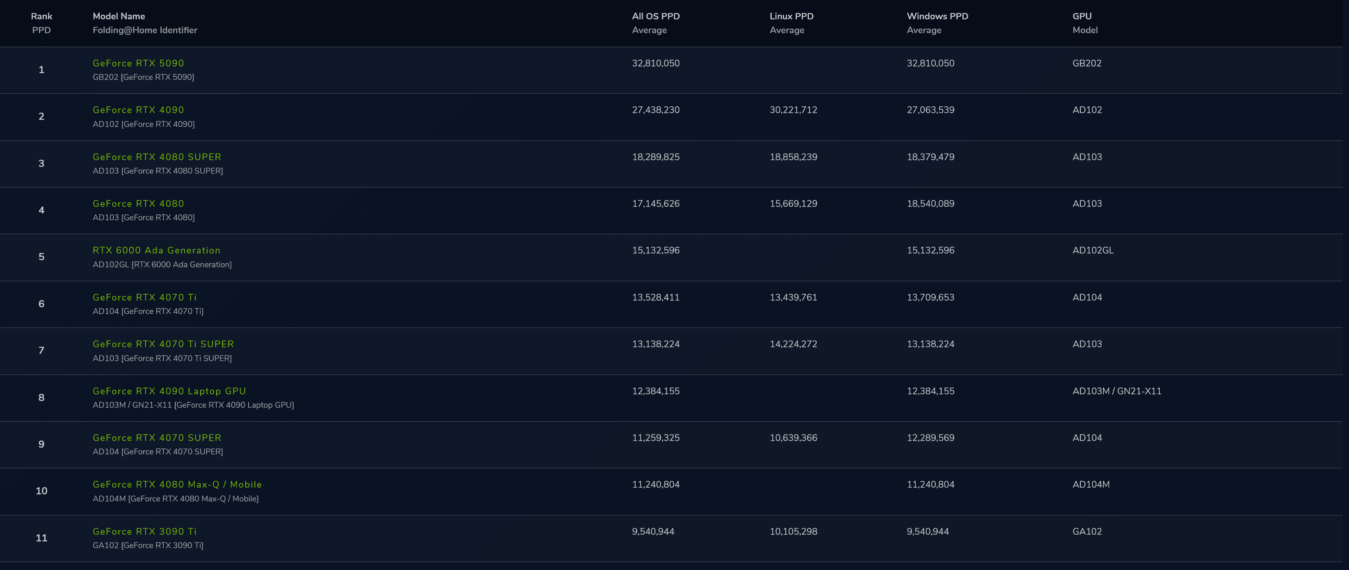Select identifier GA102 [GeForce RTX 3090 Ti]

(148, 545)
